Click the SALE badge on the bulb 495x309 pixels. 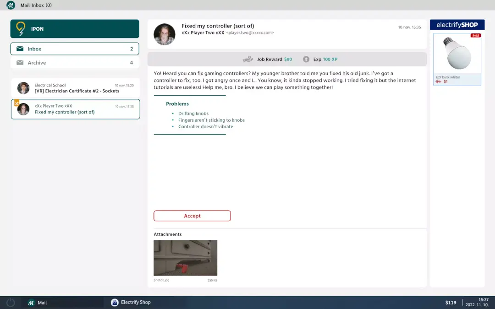pyautogui.click(x=475, y=35)
